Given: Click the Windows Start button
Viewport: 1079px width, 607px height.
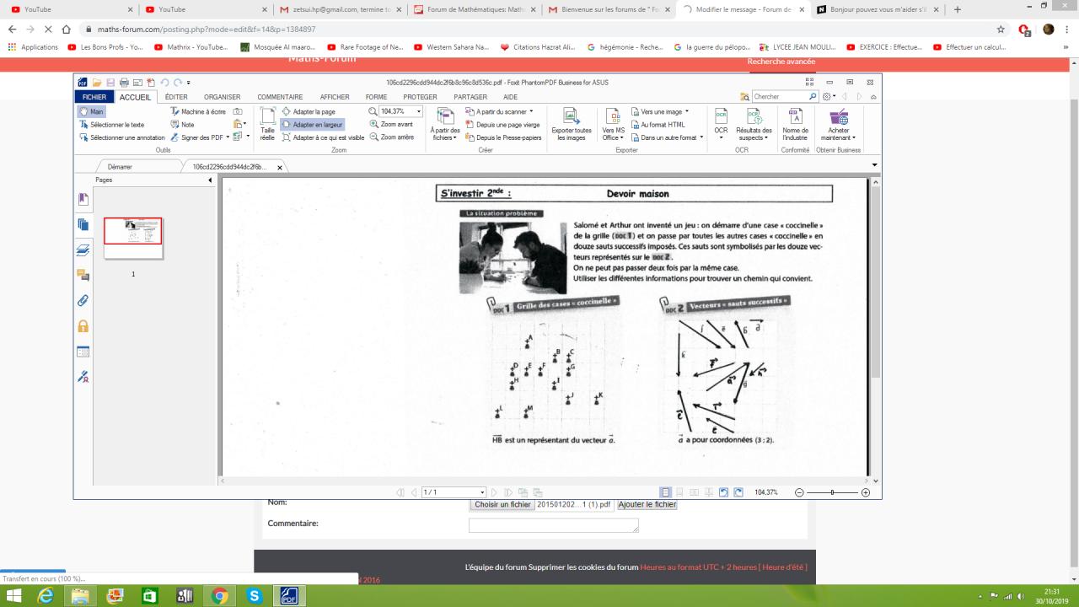Looking at the screenshot, I should coord(15,596).
